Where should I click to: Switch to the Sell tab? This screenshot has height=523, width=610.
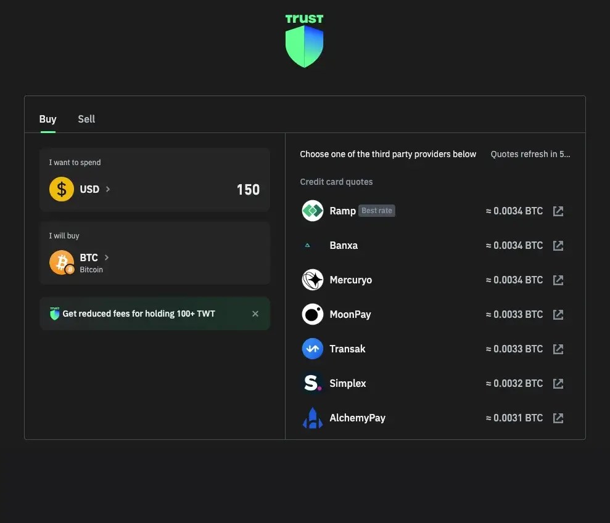(x=86, y=119)
